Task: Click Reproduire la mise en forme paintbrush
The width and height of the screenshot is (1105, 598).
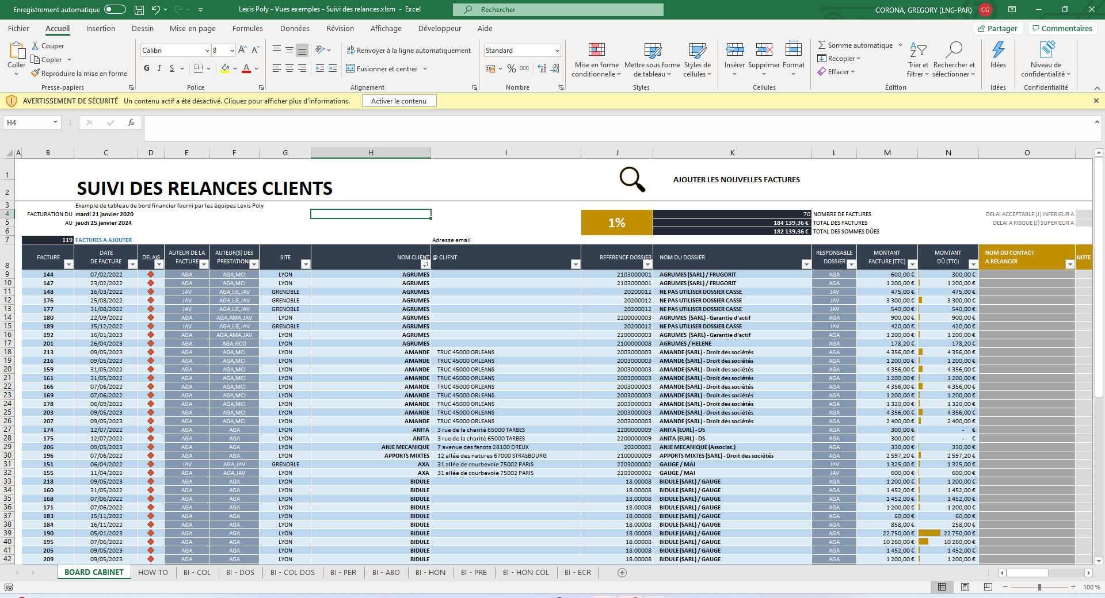Action: 35,73
